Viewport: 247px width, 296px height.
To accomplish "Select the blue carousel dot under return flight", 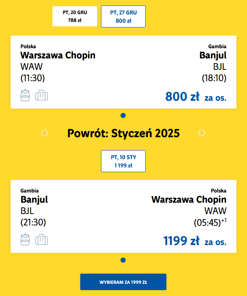I will [x=123, y=260].
